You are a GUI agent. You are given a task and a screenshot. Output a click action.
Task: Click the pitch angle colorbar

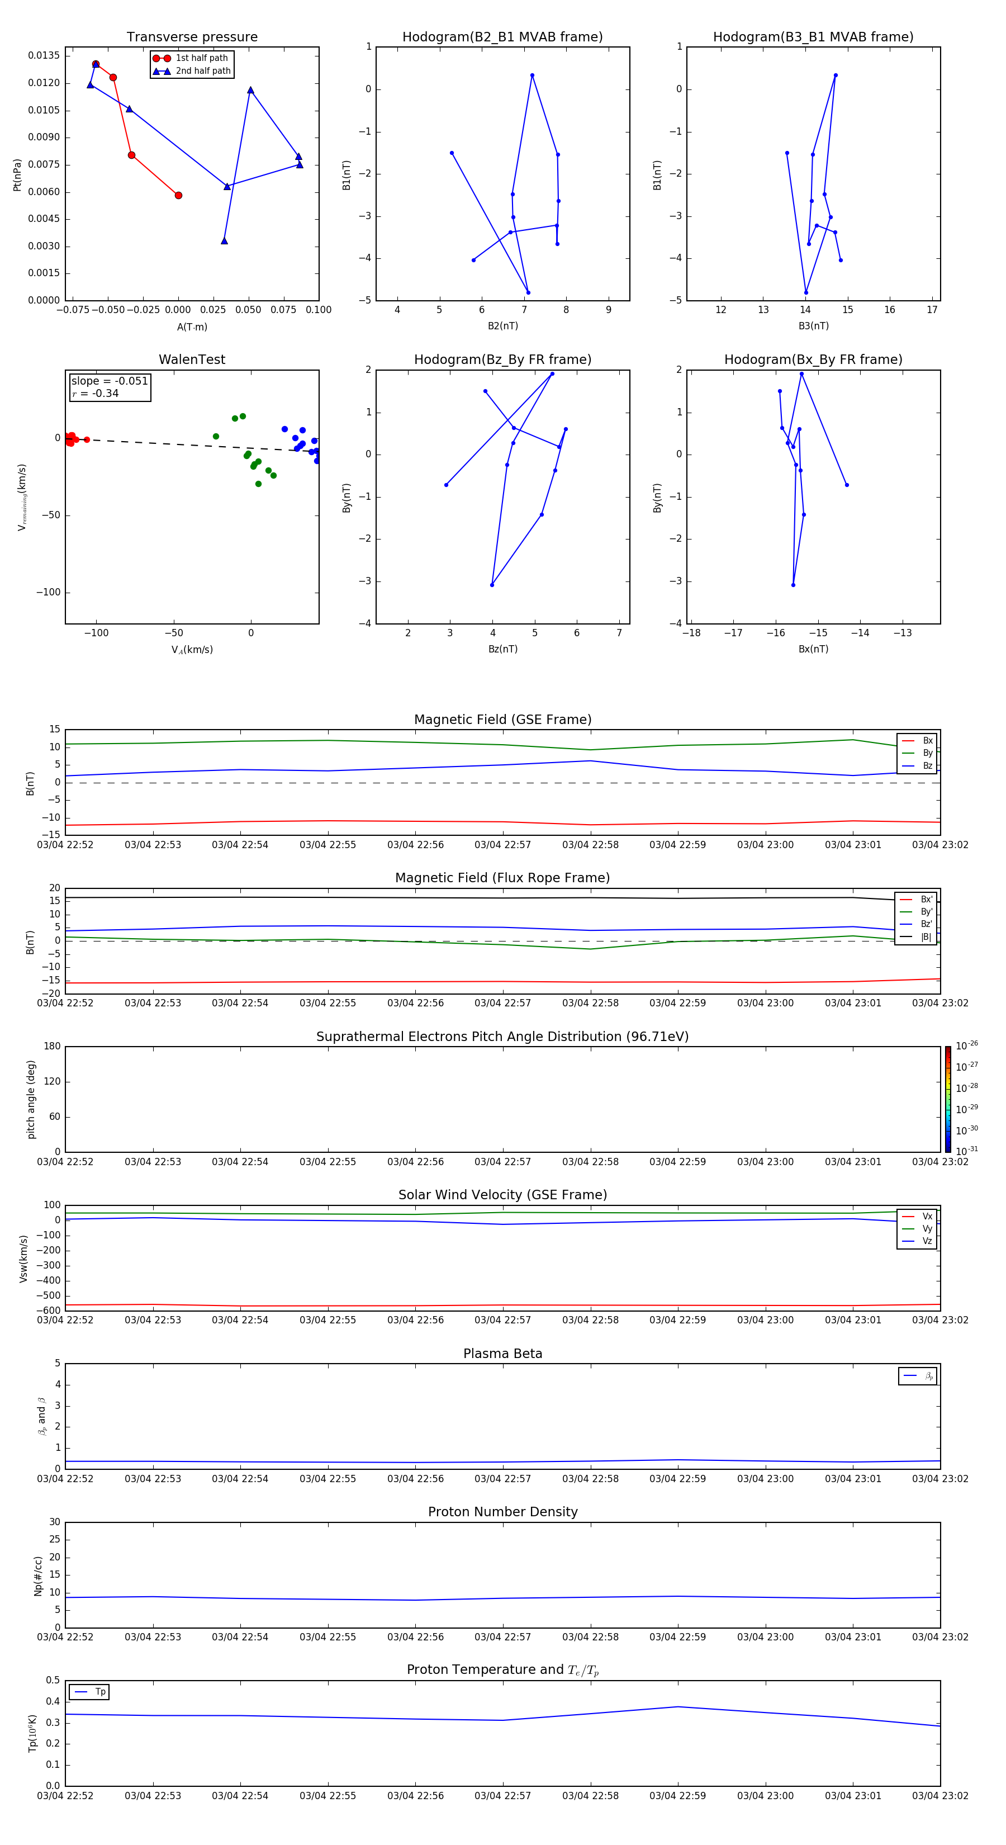[x=948, y=1099]
